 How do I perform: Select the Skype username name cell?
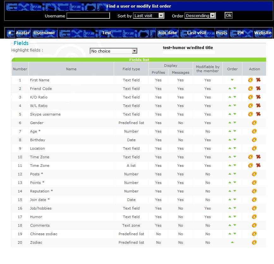pyautogui.click(x=71, y=114)
